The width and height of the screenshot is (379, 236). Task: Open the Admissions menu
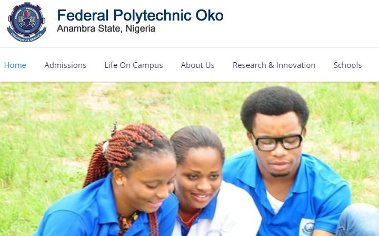[65, 65]
